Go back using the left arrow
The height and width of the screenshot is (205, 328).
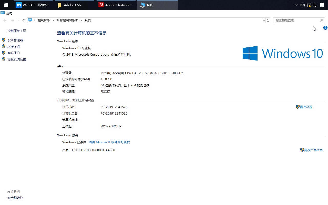[5, 20]
